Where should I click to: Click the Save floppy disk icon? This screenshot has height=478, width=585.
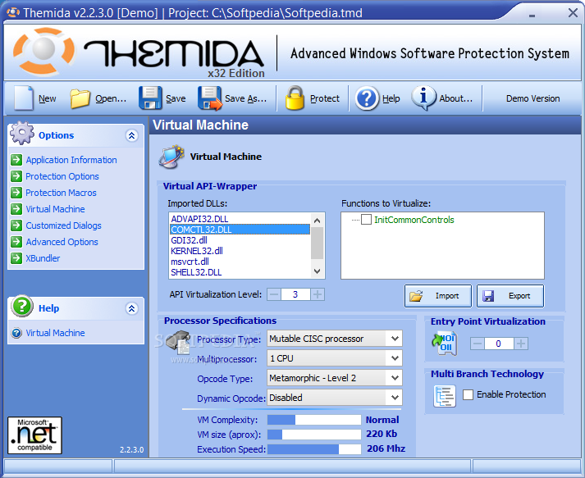(x=150, y=98)
